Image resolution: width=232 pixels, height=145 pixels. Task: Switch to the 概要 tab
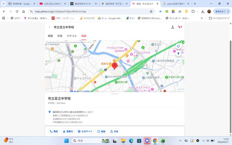tap(50, 36)
